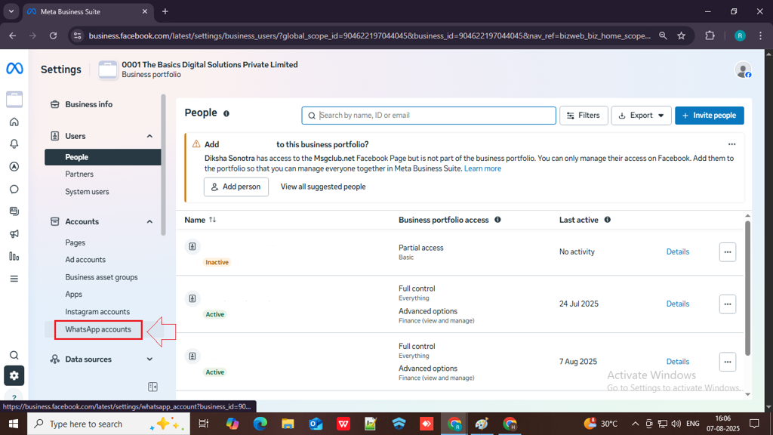Click the people list scrollbar

coord(747,288)
